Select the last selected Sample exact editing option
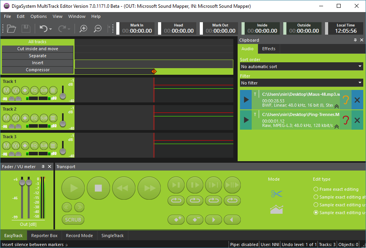This screenshot has width=366, height=248. click(x=316, y=213)
